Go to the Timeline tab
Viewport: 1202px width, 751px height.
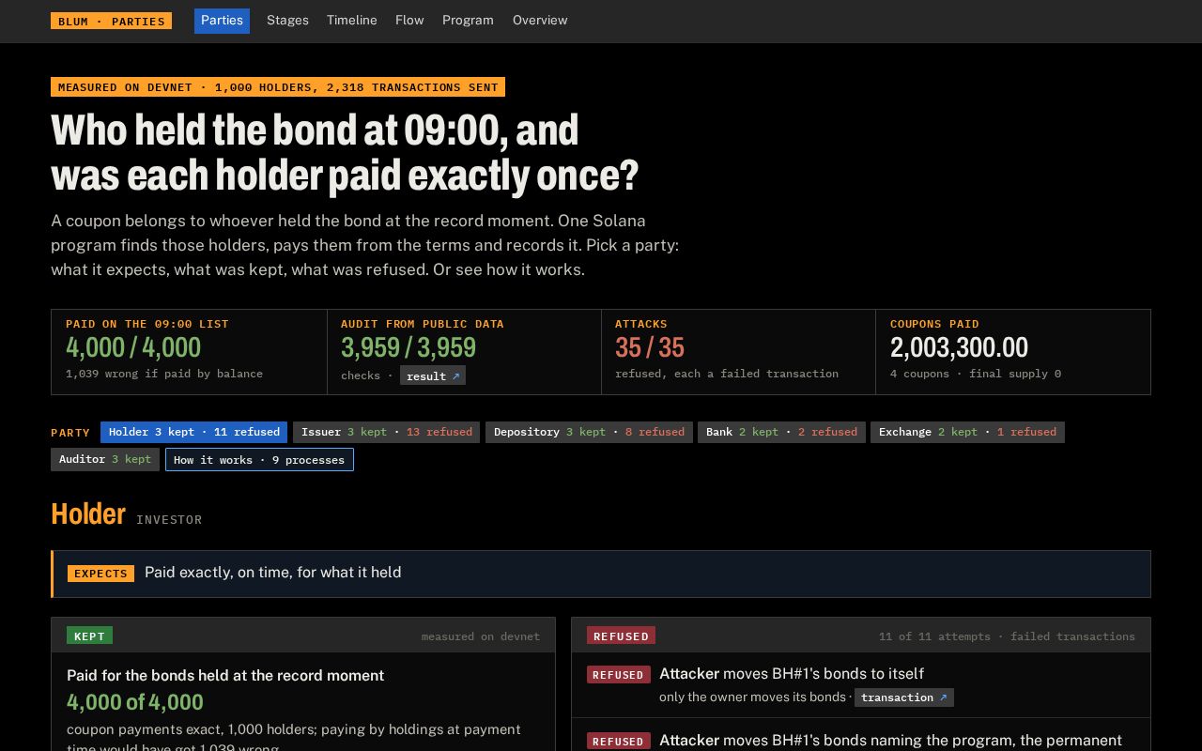click(x=352, y=21)
